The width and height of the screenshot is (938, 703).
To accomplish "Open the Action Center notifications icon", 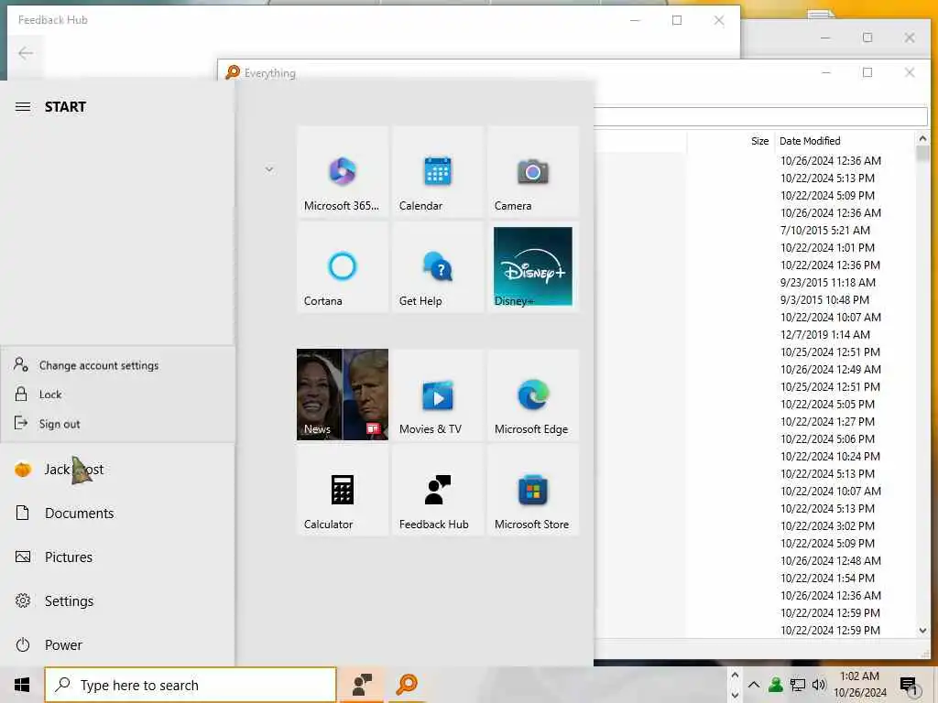I will tap(909, 686).
